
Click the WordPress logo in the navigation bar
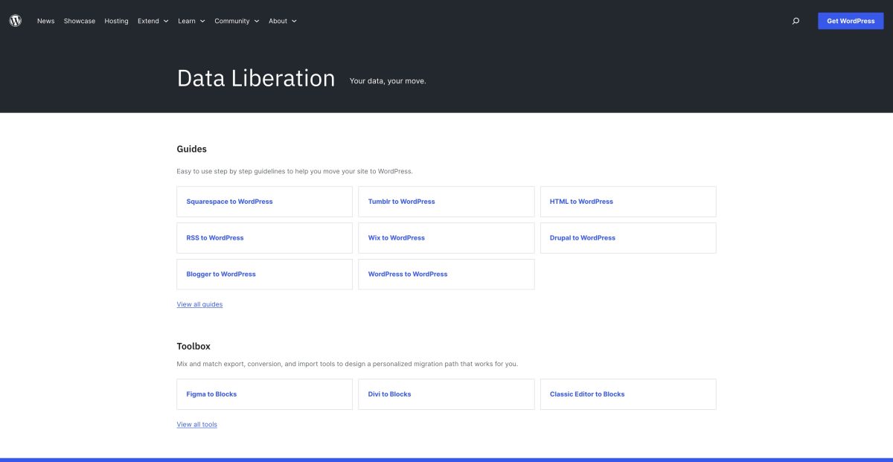16,20
